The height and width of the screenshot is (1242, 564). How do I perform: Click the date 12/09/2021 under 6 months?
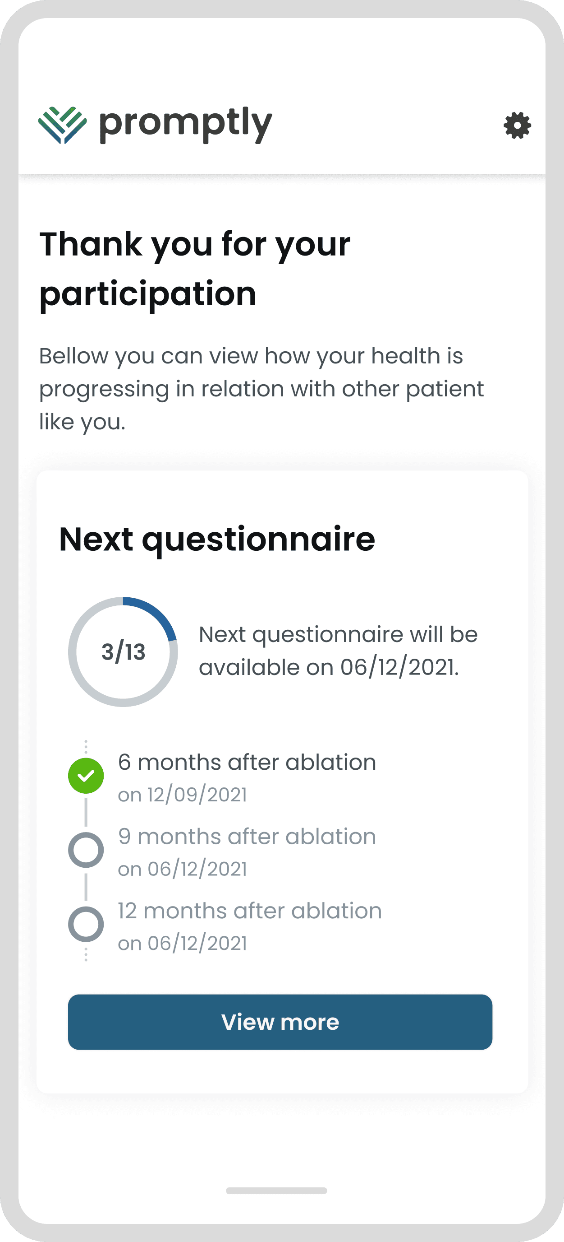(183, 795)
